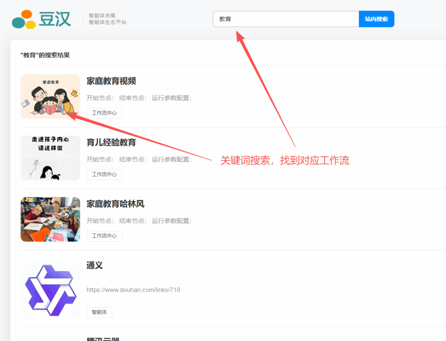Click the 智能体 tag under 通义
Screen dimensions: 446x341
point(99,312)
